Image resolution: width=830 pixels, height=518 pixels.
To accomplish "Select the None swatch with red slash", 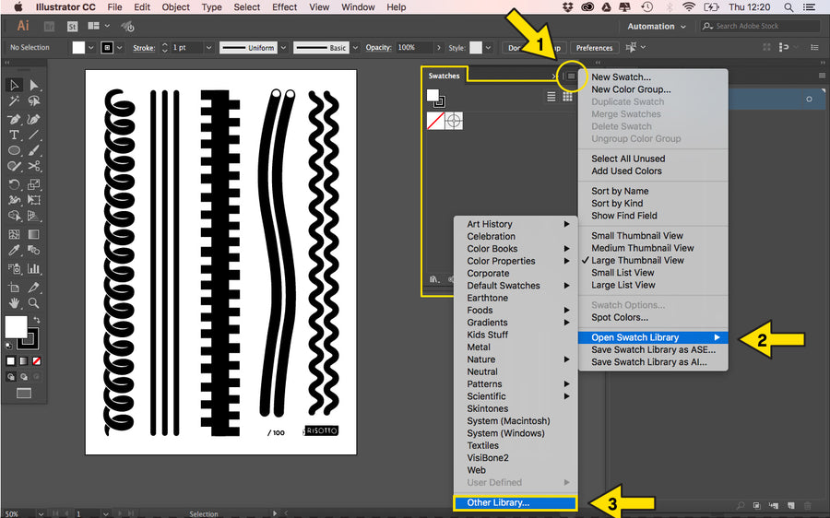I will click(435, 121).
